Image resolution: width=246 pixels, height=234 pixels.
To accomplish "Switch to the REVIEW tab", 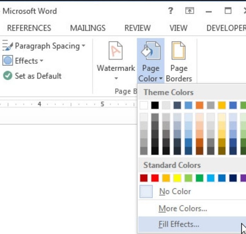I will (137, 28).
